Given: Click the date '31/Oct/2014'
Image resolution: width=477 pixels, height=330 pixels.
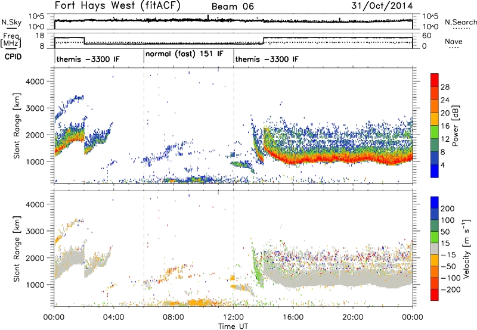Looking at the screenshot, I should click(x=382, y=6).
